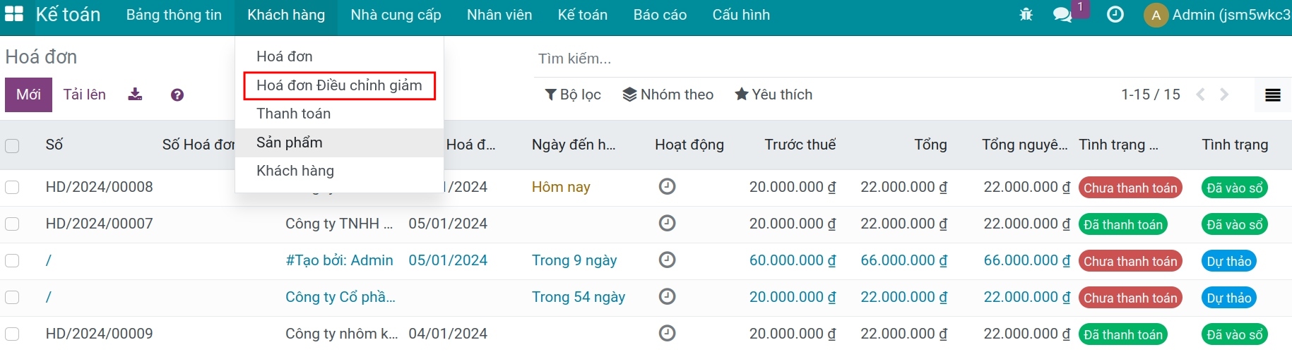Click the Kế toán app title
1292x352 pixels.
pos(69,15)
